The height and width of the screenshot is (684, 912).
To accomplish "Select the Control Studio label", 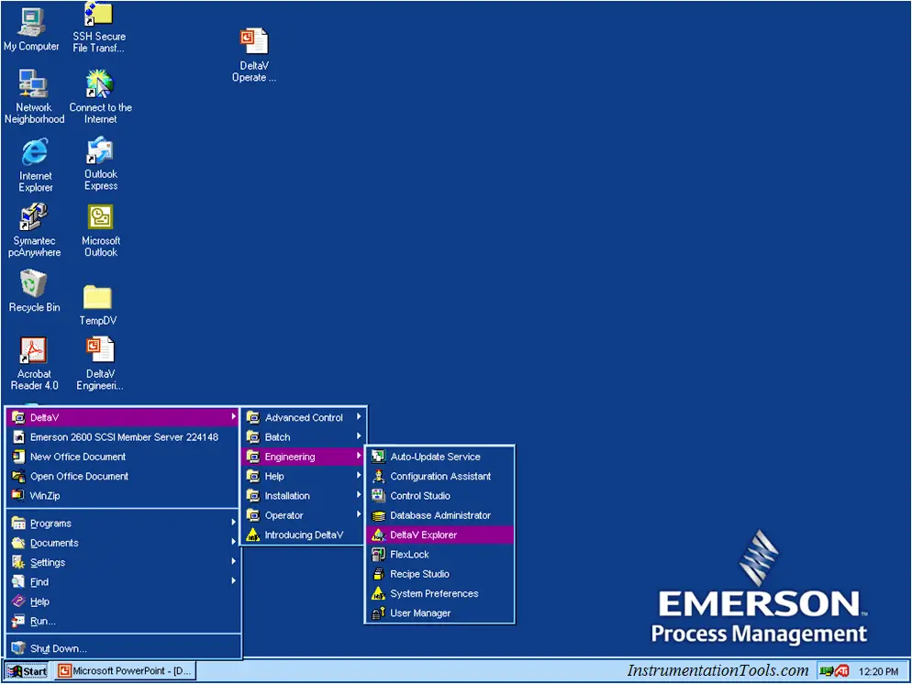I will pos(420,496).
